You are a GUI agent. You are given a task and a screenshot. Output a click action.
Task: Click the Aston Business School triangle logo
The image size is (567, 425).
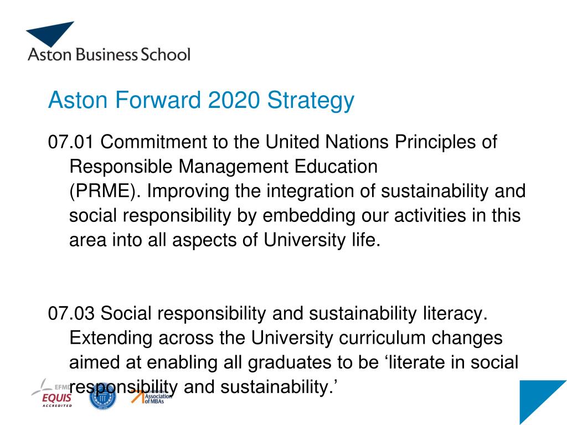50,34
